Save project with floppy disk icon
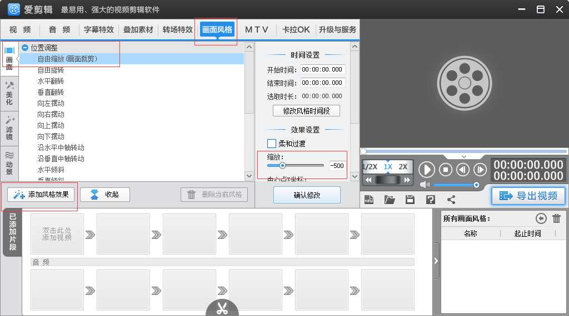 [x=410, y=200]
